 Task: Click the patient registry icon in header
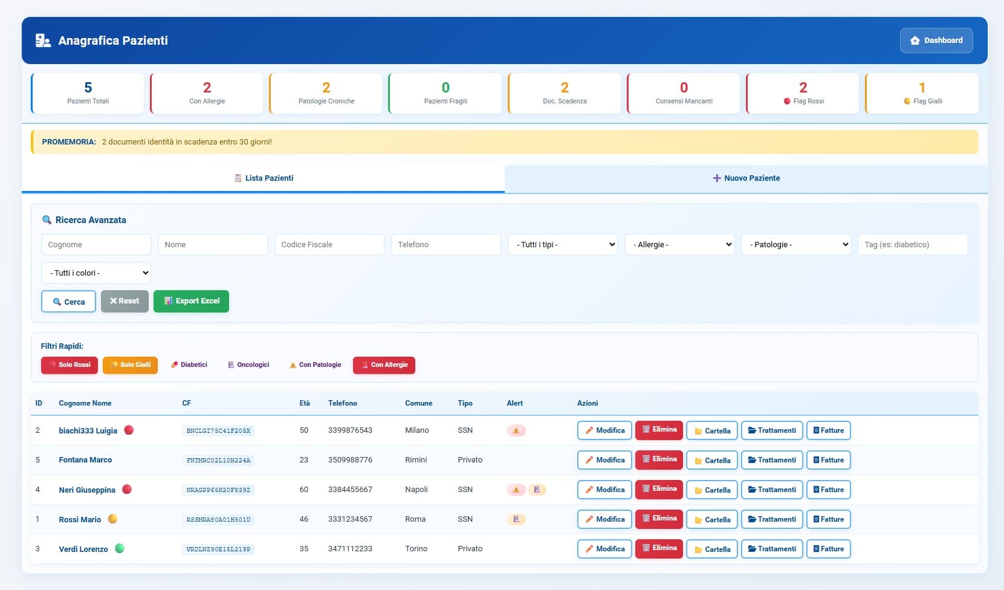[43, 41]
